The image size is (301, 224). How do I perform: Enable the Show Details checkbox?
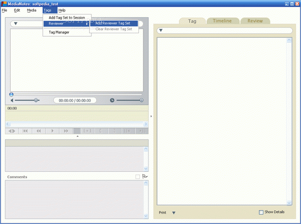[x=261, y=212]
